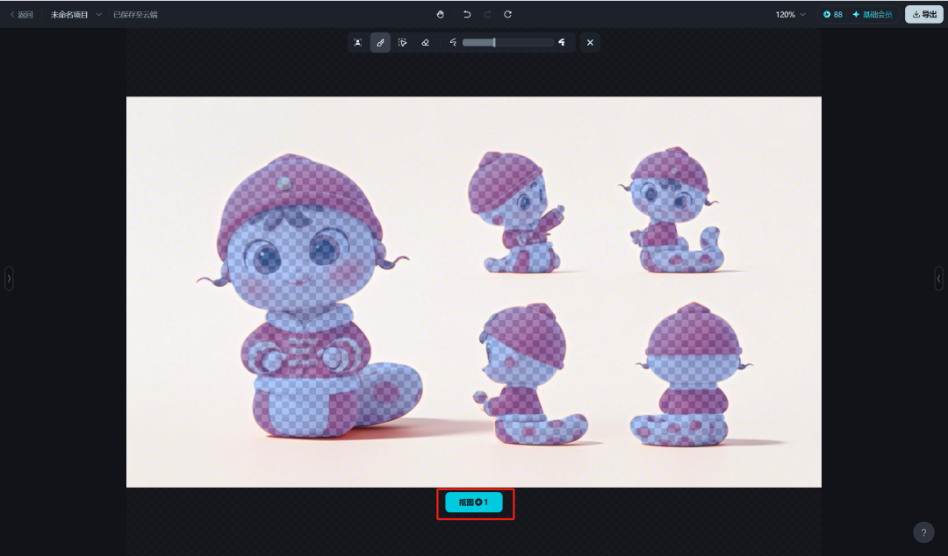Adjust the brush size slider
The height and width of the screenshot is (556, 948).
pyautogui.click(x=496, y=42)
